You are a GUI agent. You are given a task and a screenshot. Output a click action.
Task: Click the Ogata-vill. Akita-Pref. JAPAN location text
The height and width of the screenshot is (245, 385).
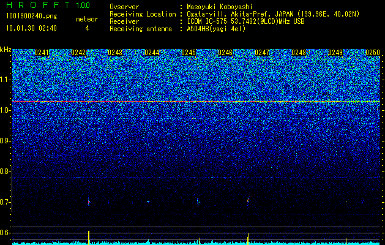pos(273,14)
